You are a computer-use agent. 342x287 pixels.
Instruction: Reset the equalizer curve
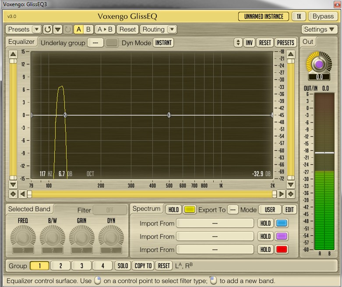tap(265, 43)
